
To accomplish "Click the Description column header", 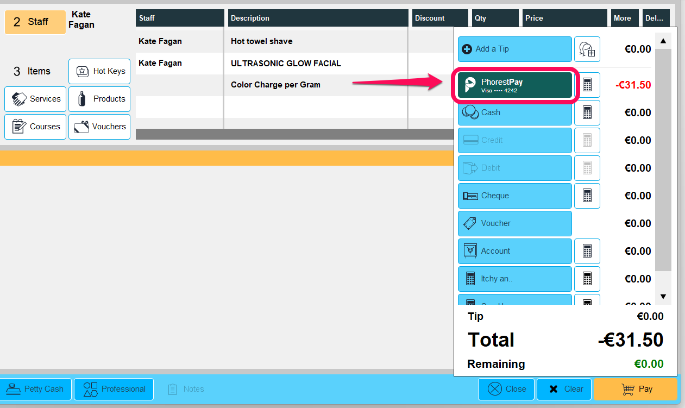I will pyautogui.click(x=318, y=18).
